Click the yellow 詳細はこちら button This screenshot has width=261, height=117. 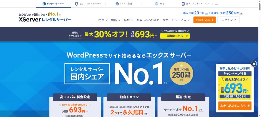click(175, 36)
